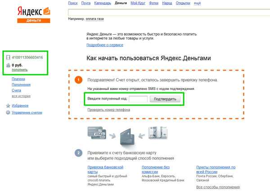
Task: Open вся история link
Action: [21, 96]
